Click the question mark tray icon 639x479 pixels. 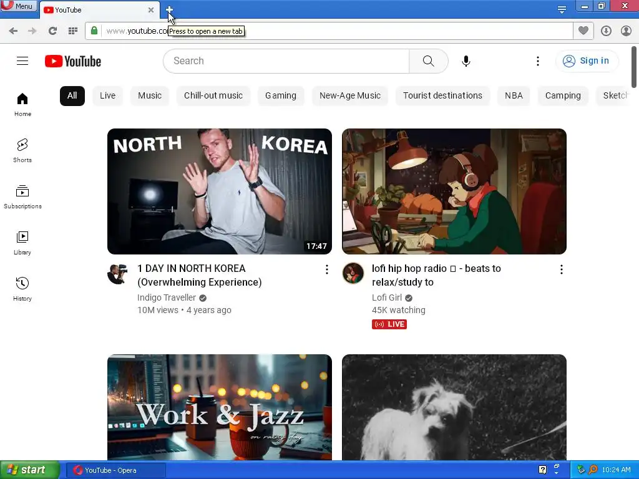[x=542, y=470]
